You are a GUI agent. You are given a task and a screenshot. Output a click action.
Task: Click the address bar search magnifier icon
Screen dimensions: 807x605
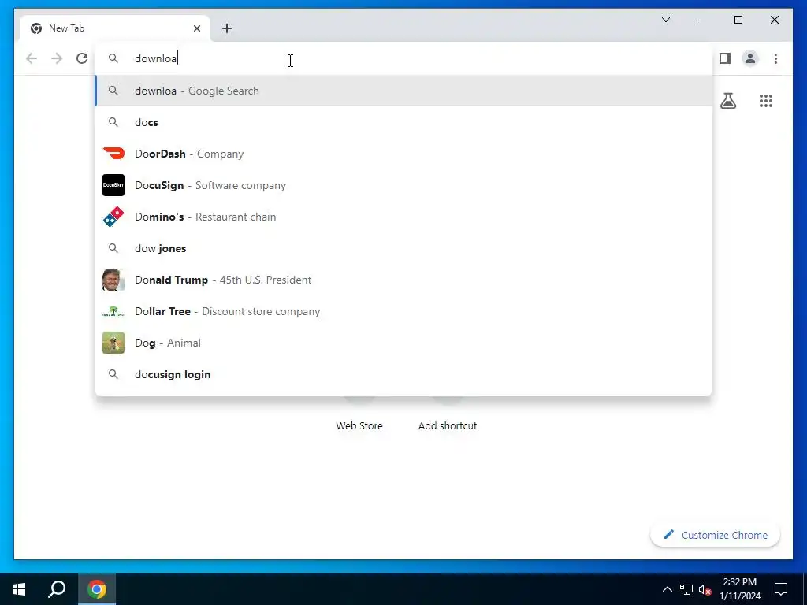(x=113, y=58)
